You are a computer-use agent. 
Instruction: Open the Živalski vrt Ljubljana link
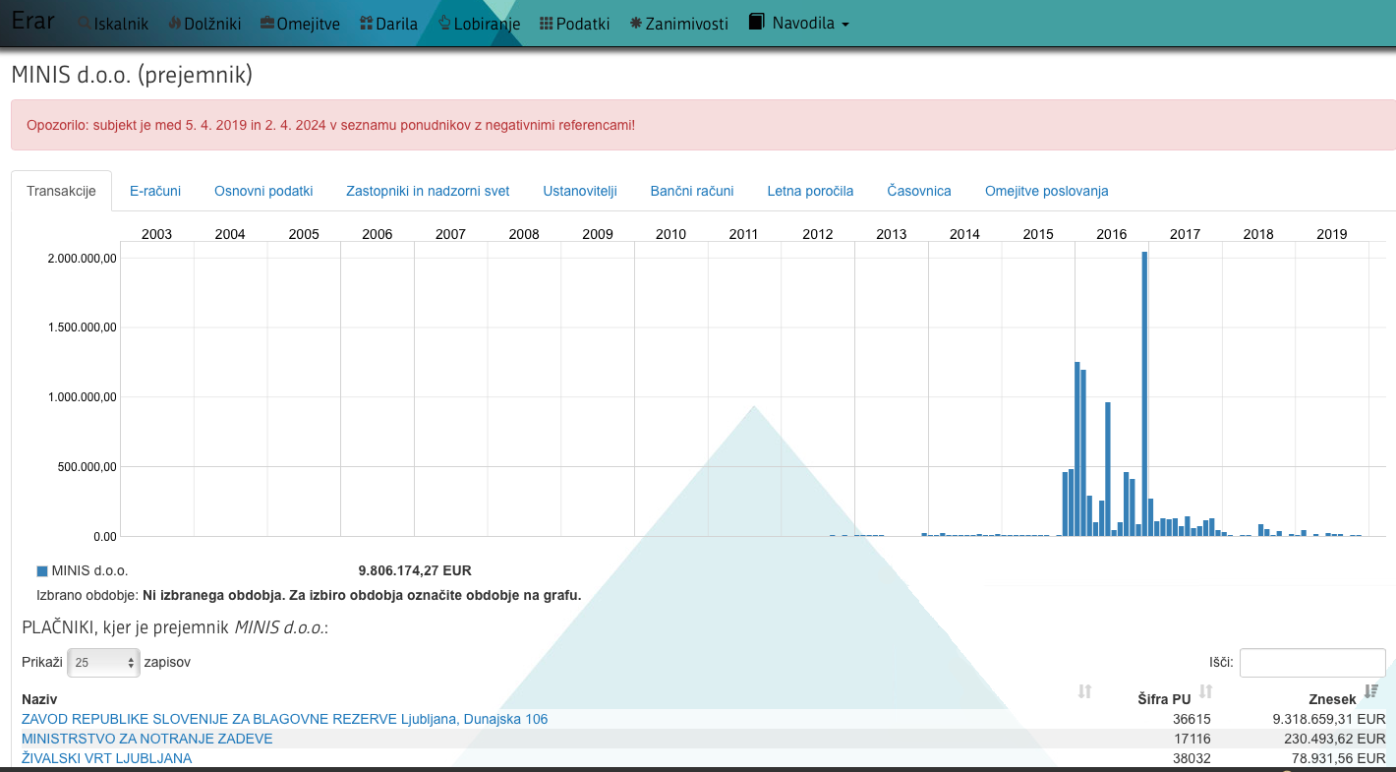(x=106, y=758)
